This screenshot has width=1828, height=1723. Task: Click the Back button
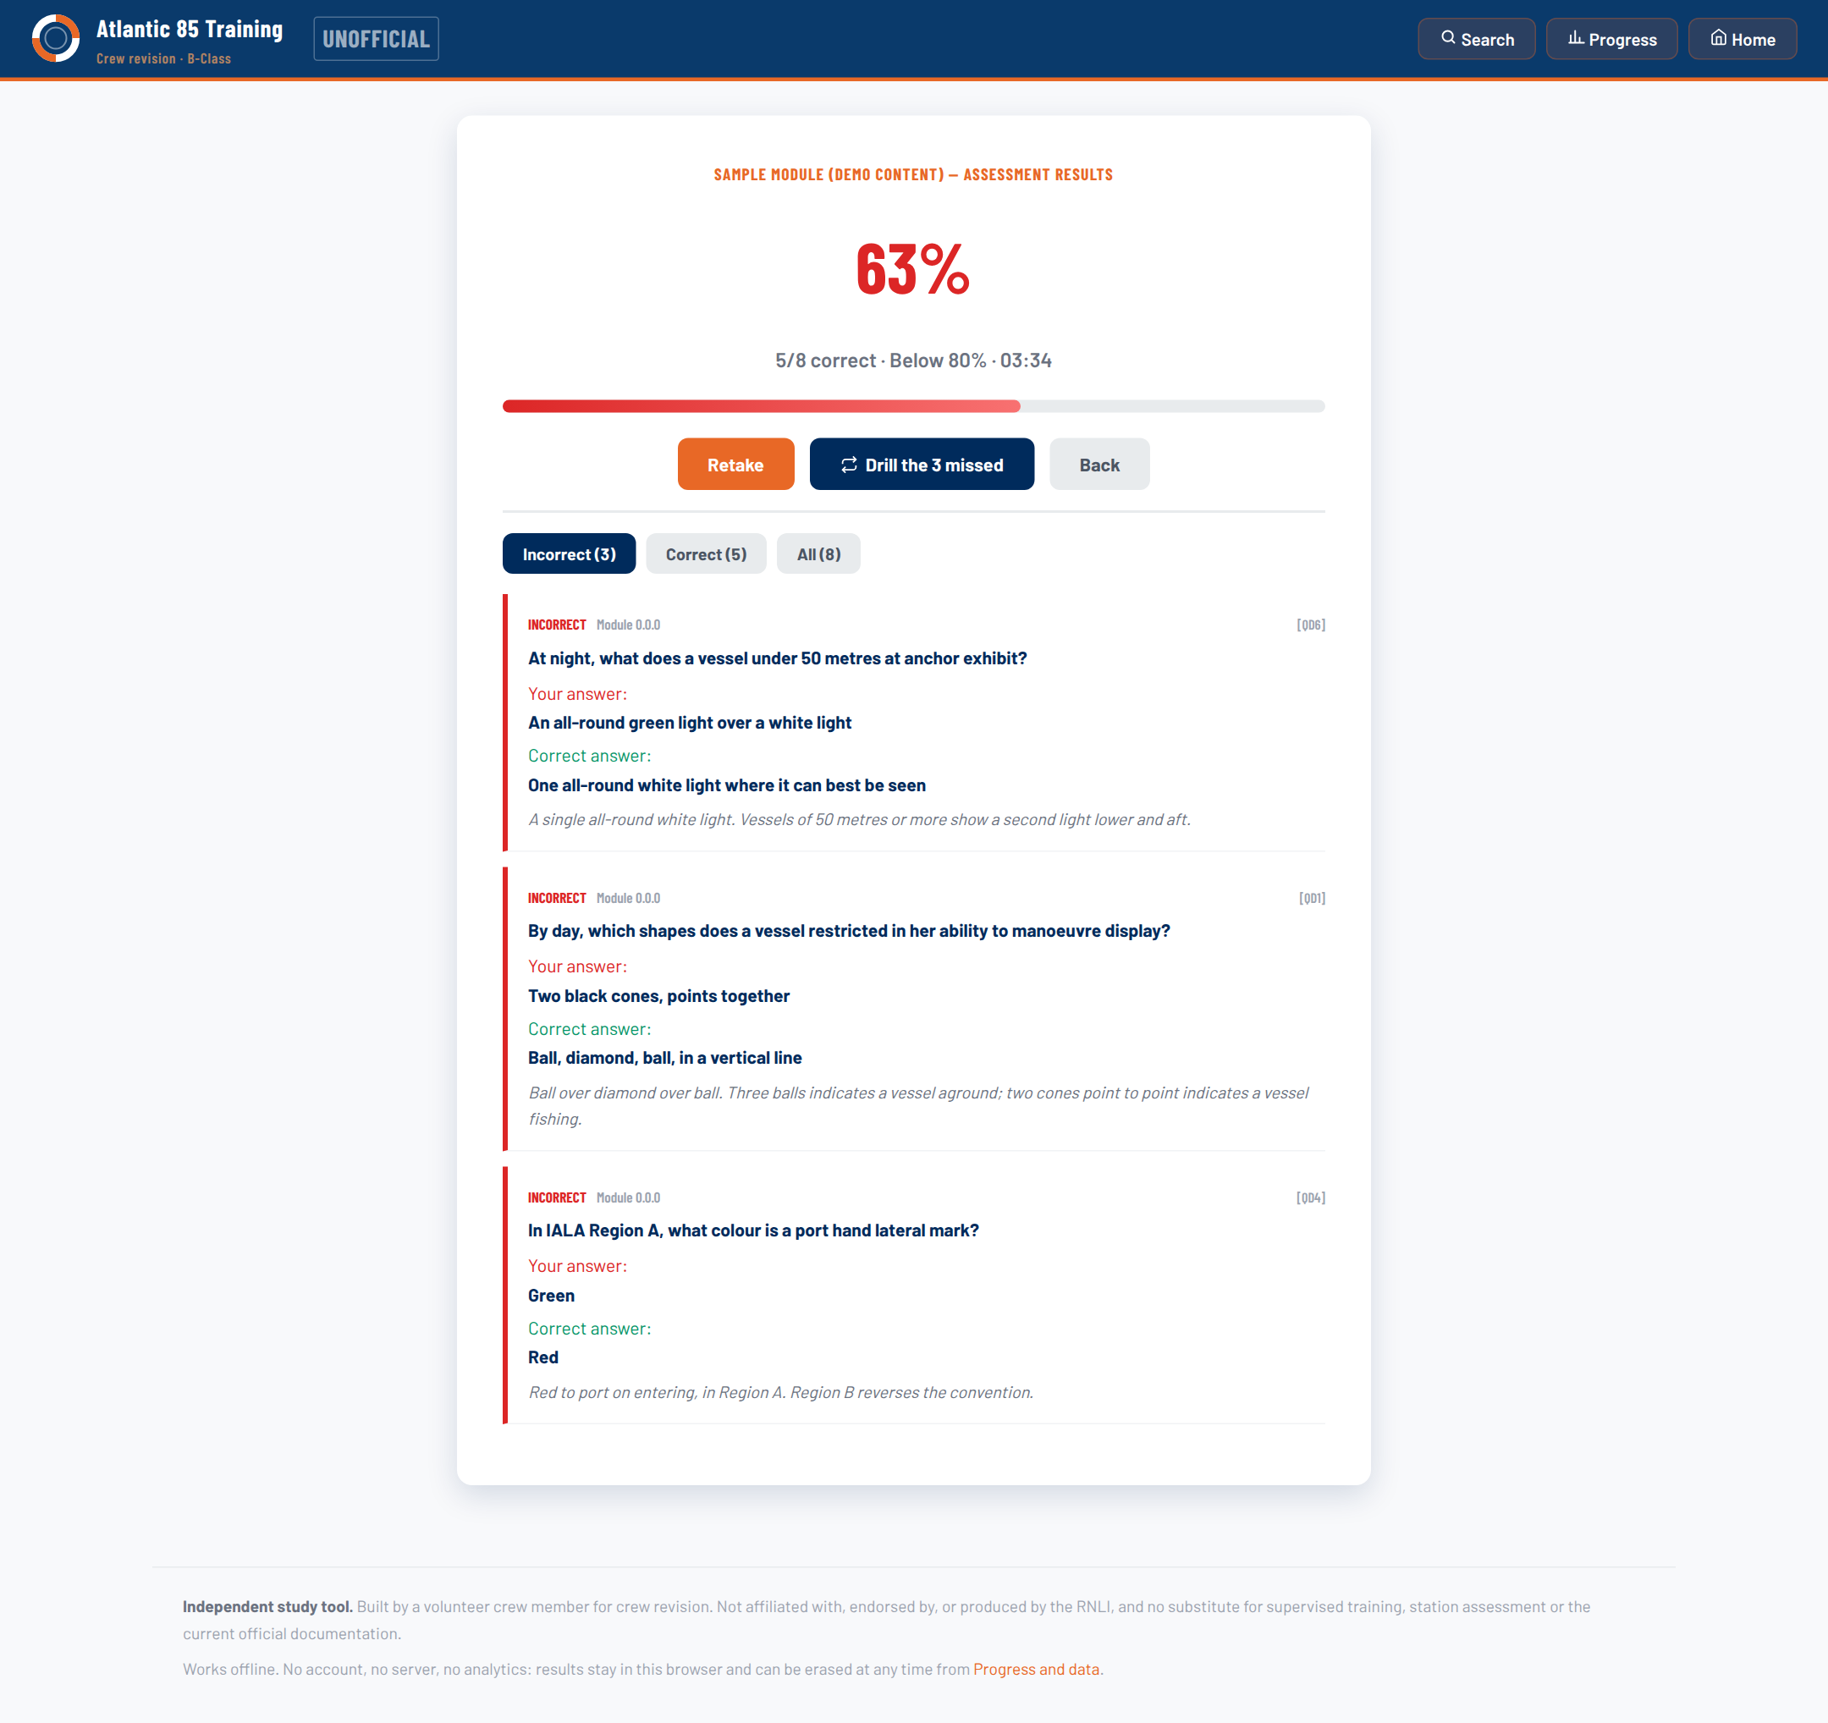tap(1098, 465)
